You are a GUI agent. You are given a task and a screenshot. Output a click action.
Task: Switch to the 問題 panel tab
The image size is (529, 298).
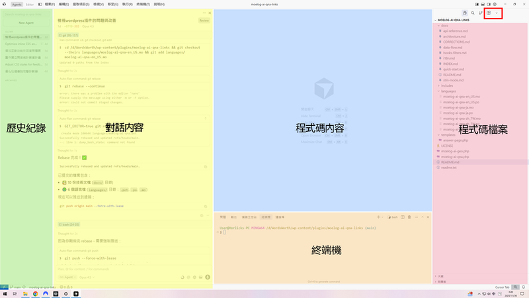223,217
